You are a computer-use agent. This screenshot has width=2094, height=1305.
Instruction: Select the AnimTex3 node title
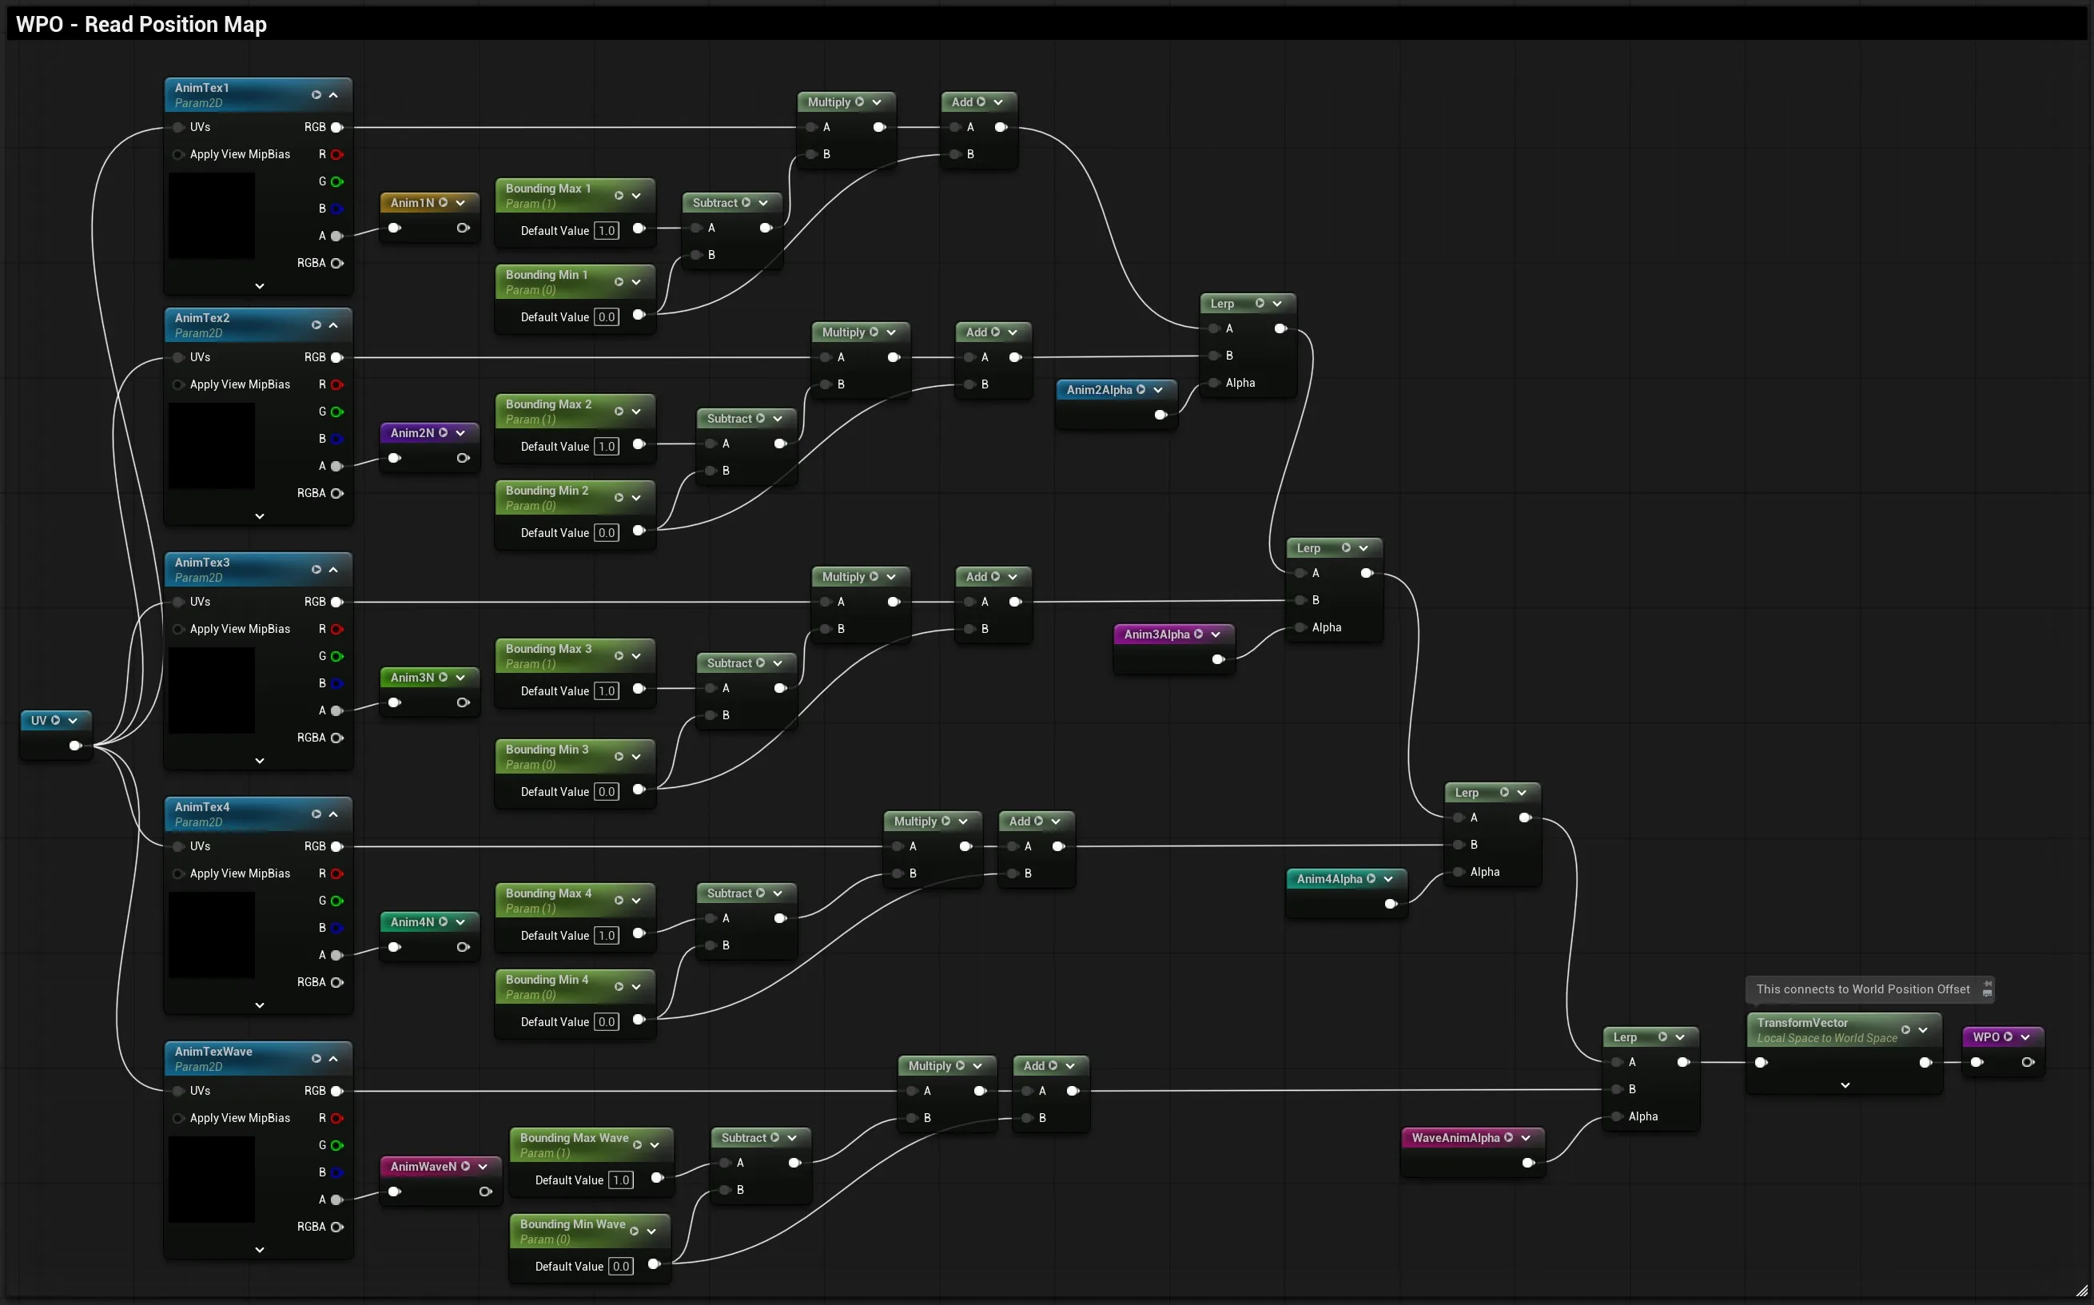[x=202, y=562]
